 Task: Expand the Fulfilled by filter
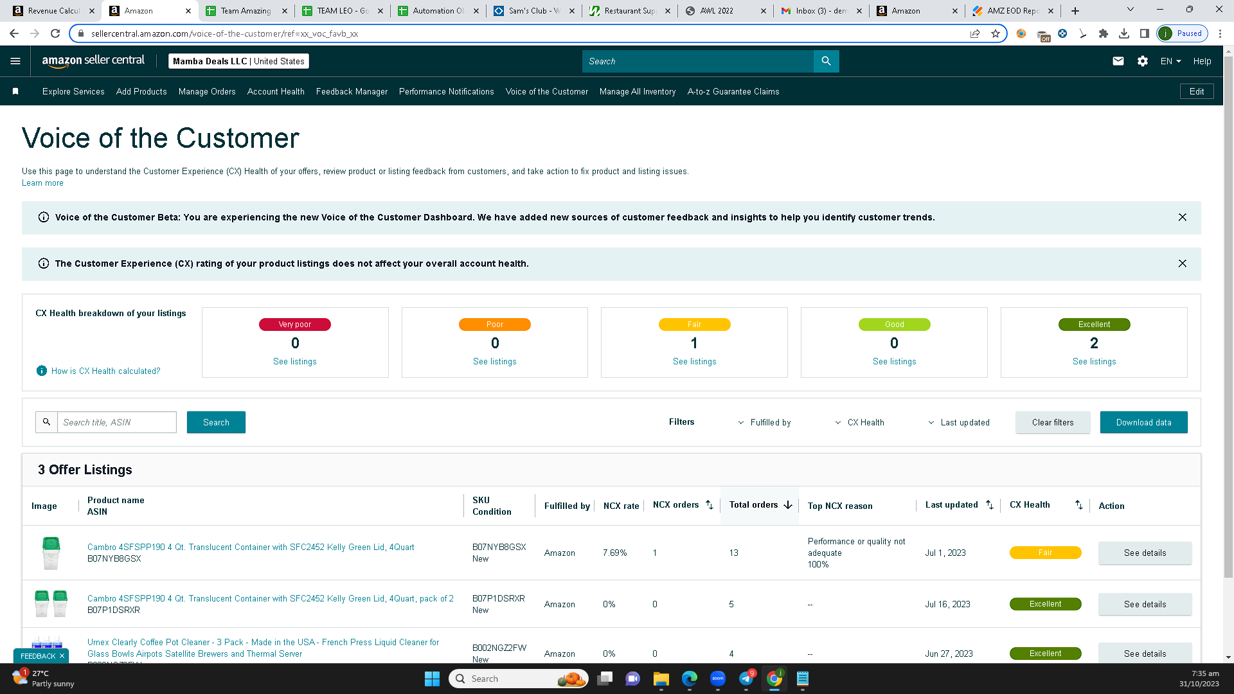tap(764, 422)
